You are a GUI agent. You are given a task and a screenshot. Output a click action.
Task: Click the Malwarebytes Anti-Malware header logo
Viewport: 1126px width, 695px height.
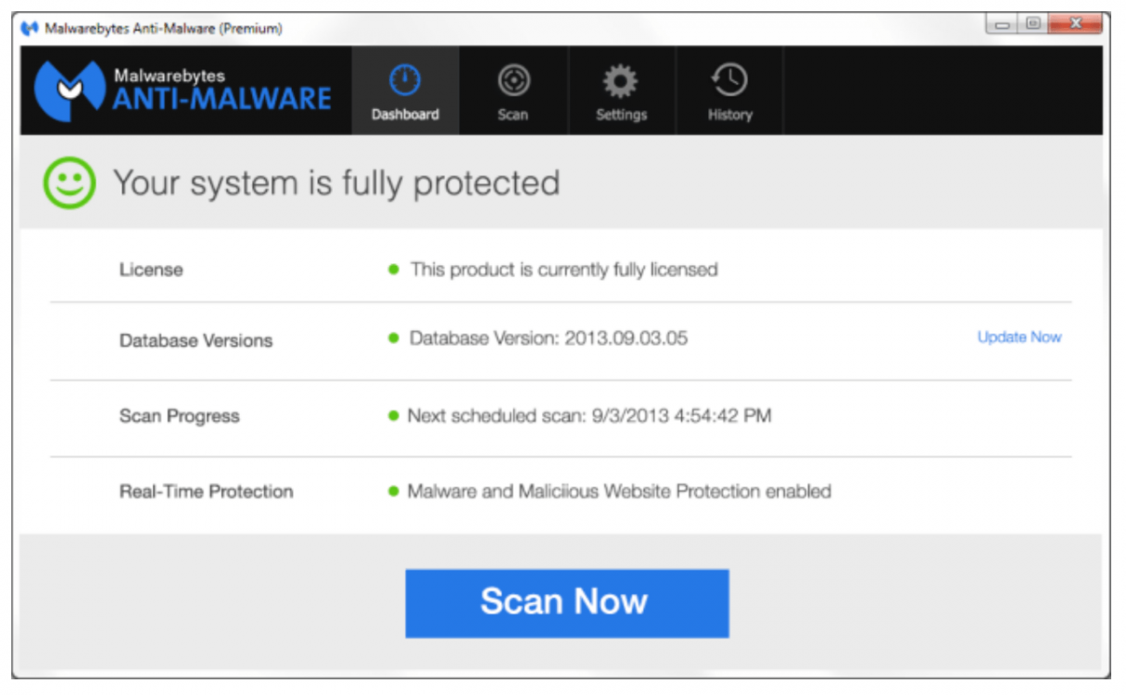[183, 90]
